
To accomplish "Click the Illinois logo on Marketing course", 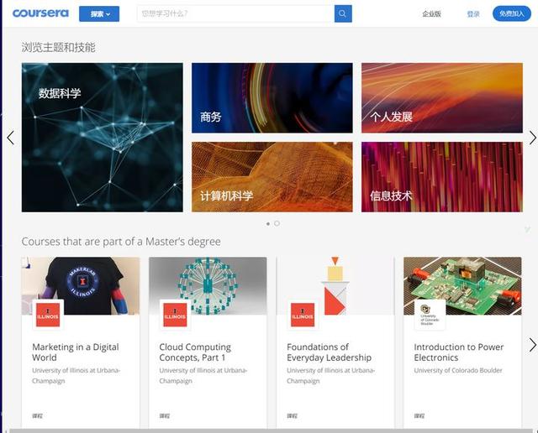I will pyautogui.click(x=48, y=315).
